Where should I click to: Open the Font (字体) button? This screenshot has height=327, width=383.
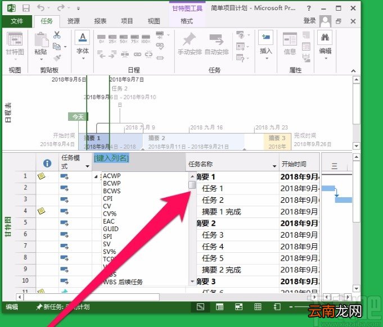pyautogui.click(x=83, y=44)
